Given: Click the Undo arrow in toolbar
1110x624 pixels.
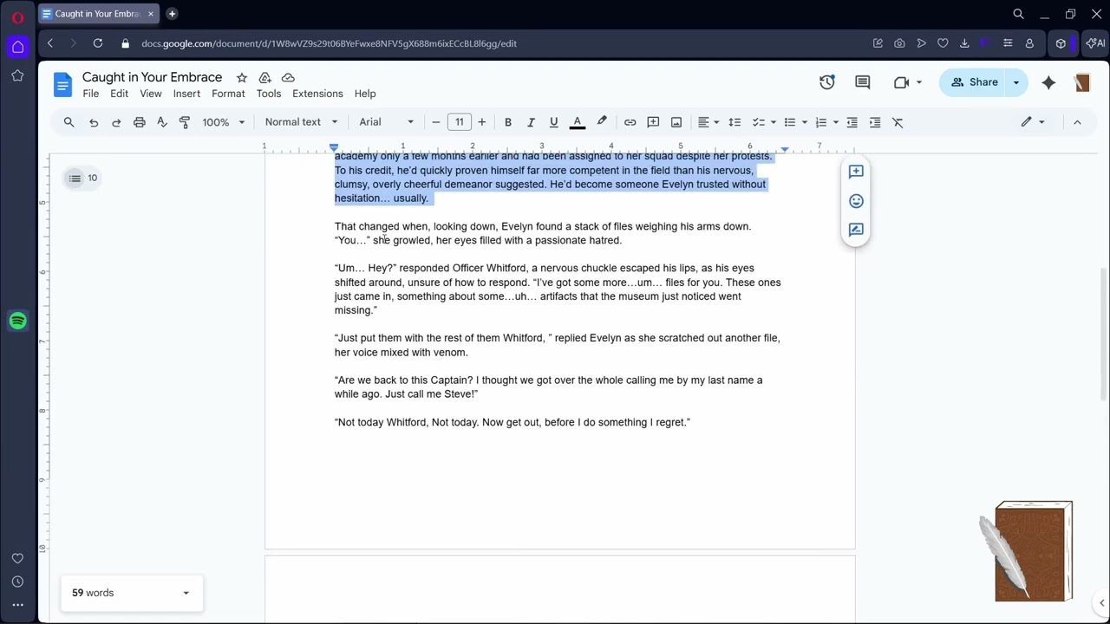Looking at the screenshot, I should (x=94, y=122).
